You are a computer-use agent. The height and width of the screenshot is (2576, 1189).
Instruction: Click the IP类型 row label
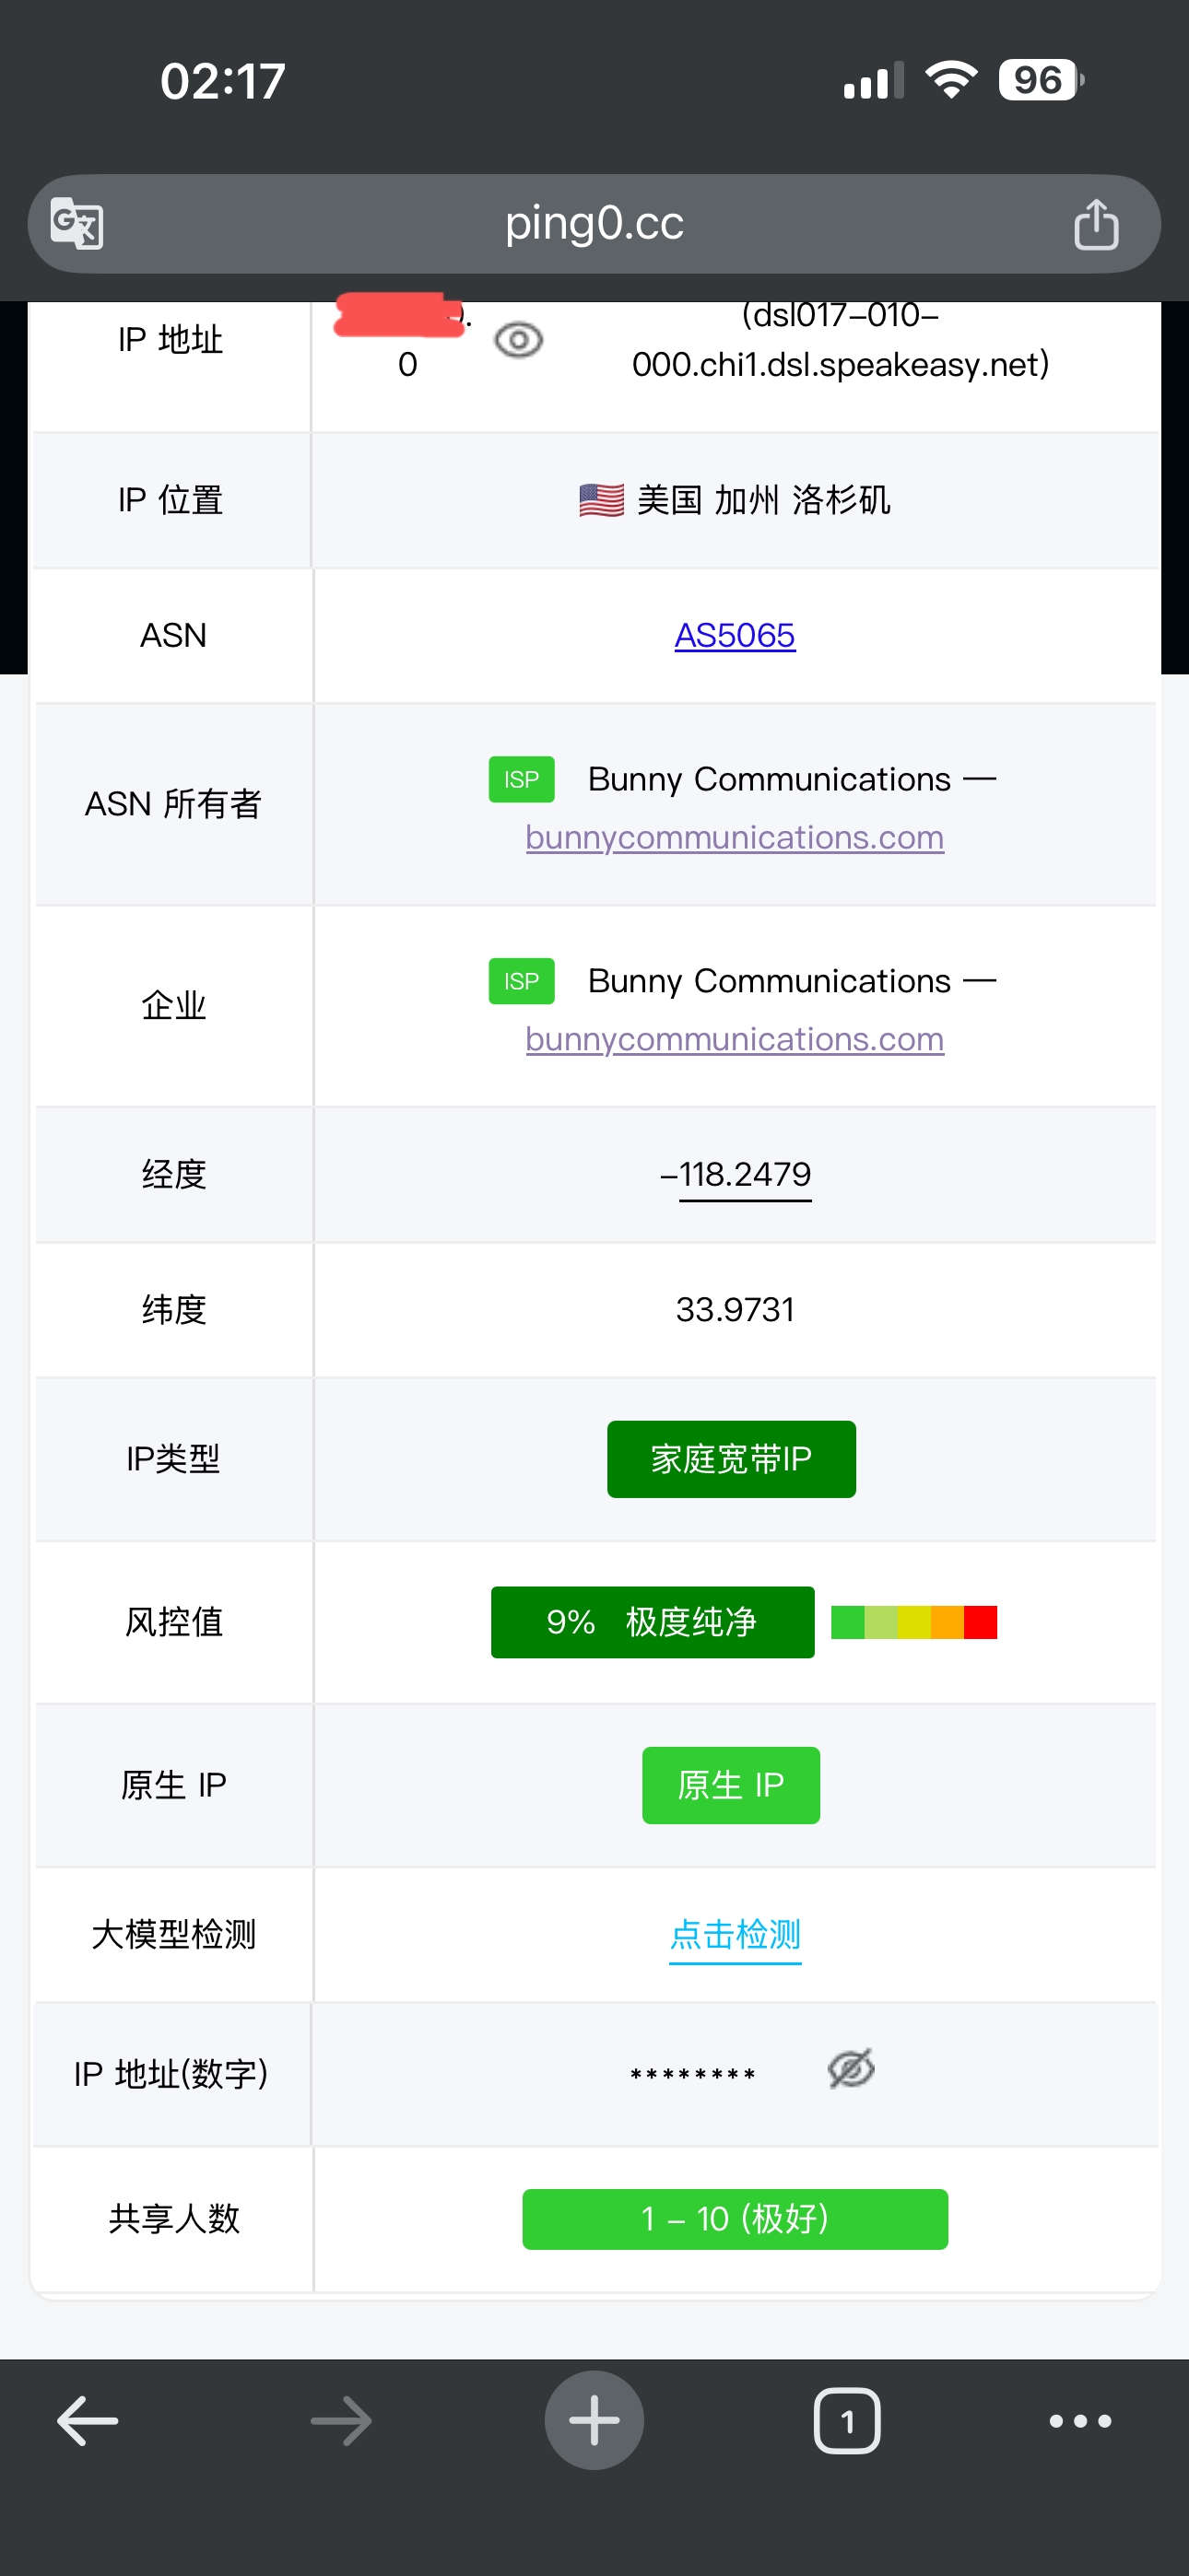(x=174, y=1459)
